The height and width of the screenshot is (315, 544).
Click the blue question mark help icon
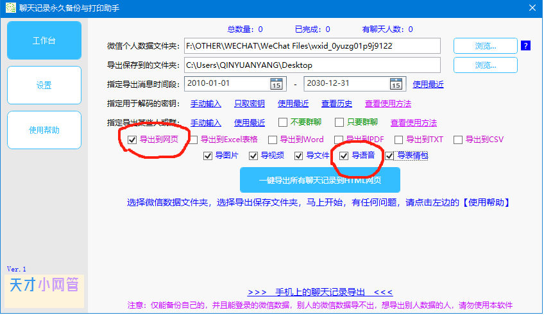[525, 45]
